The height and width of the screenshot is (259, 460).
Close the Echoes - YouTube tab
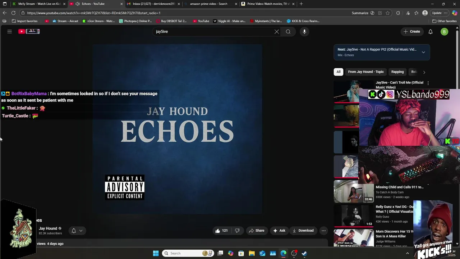(121, 4)
